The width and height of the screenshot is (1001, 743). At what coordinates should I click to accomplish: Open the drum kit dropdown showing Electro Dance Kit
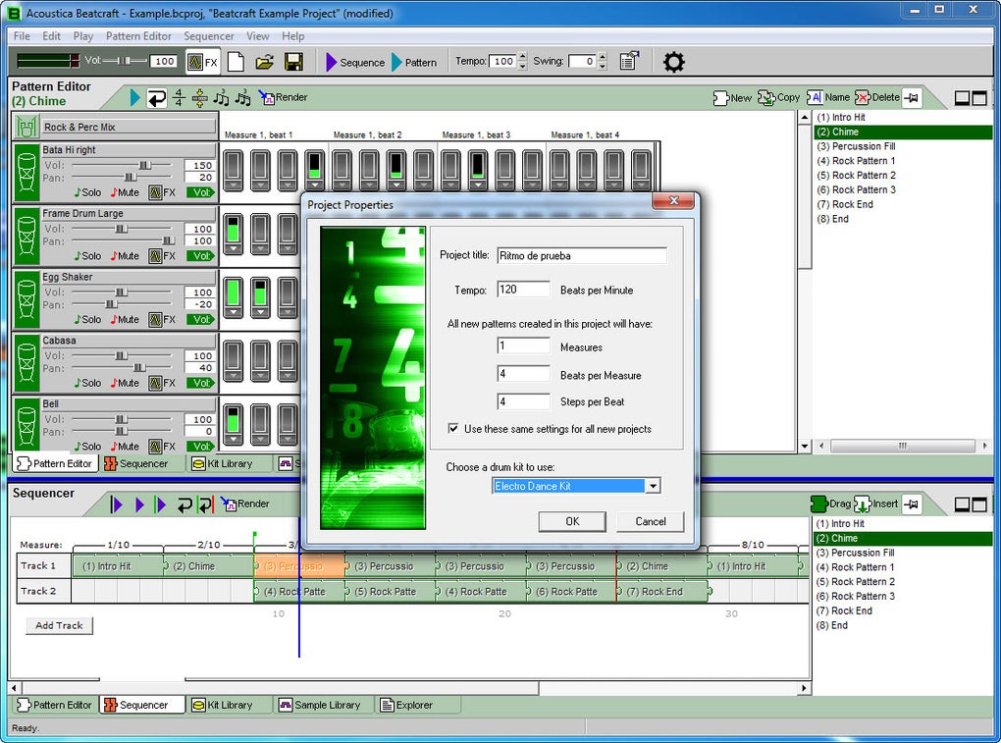point(653,486)
